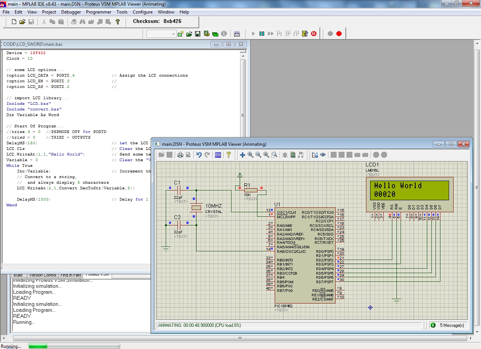Zoom to fit whole schematic
481x349 pixels.
click(x=266, y=155)
